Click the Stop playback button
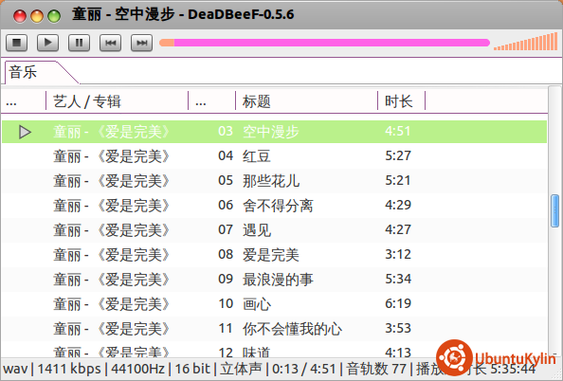This screenshot has width=563, height=381. [16, 43]
